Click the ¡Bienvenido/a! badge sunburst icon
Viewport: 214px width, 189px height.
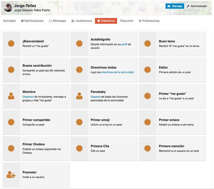pos(11,44)
